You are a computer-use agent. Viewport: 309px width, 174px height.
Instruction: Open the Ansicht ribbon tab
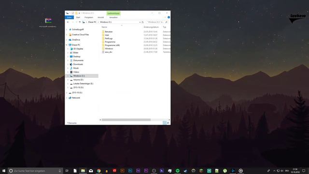(101, 17)
